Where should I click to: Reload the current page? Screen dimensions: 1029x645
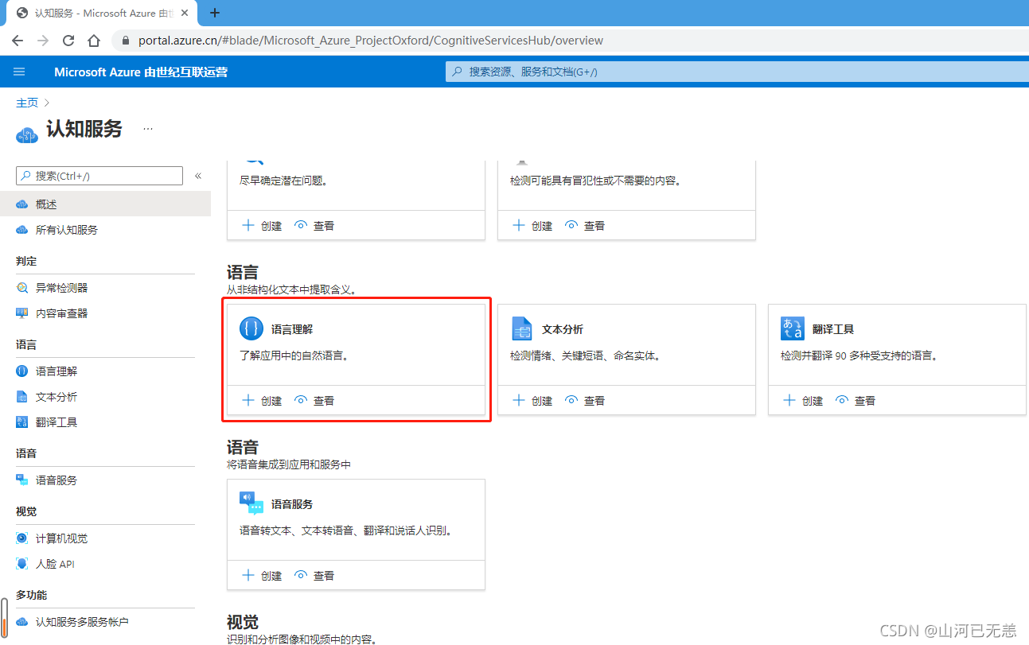[x=68, y=41]
